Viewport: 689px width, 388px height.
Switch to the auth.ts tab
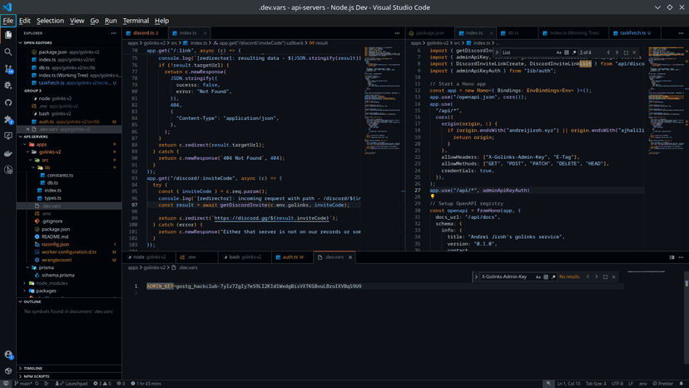pos(292,257)
